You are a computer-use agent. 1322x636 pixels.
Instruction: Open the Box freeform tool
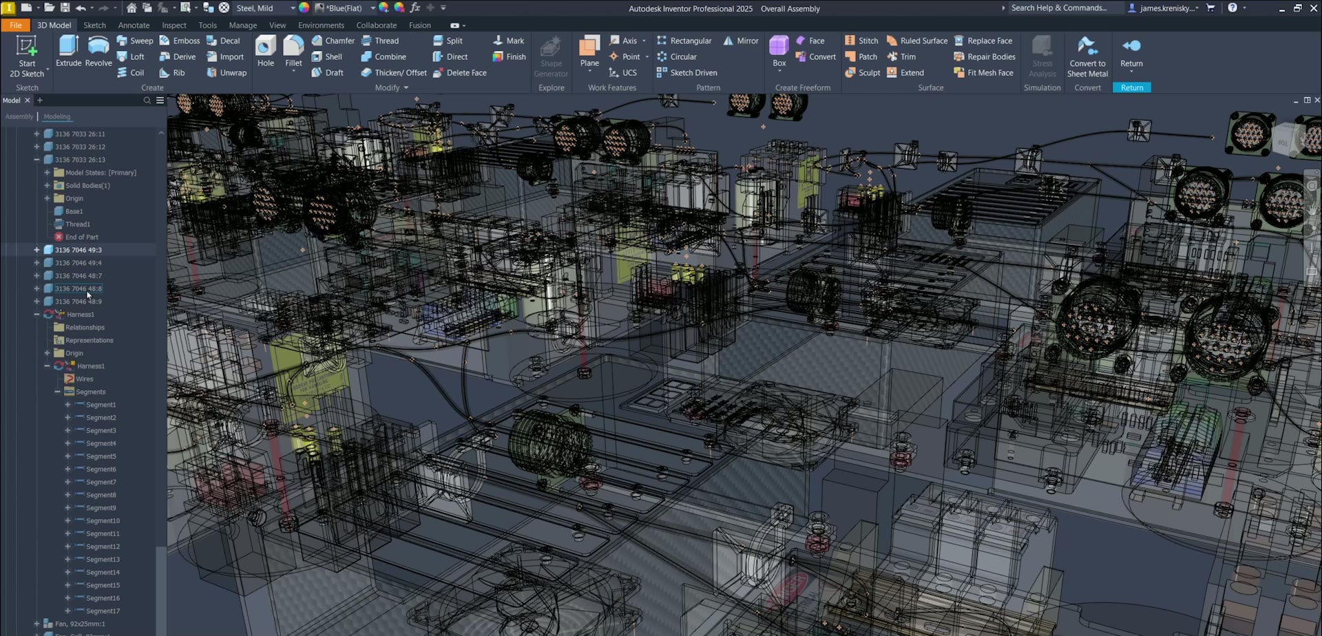(779, 51)
